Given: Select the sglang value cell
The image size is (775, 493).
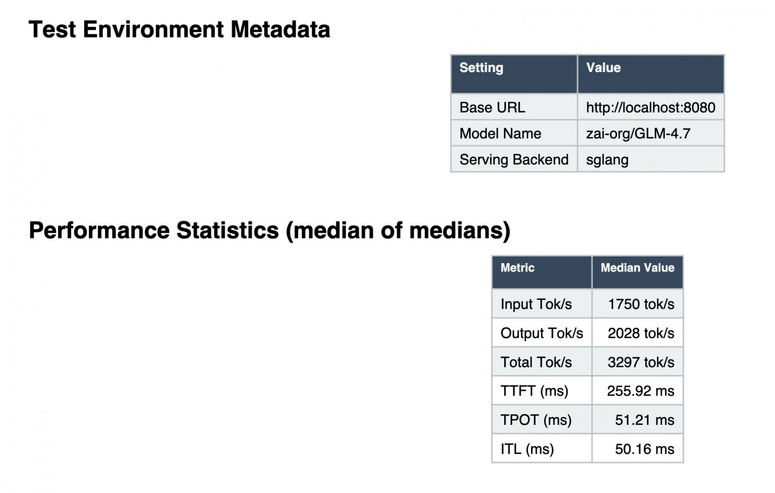Looking at the screenshot, I should [607, 160].
